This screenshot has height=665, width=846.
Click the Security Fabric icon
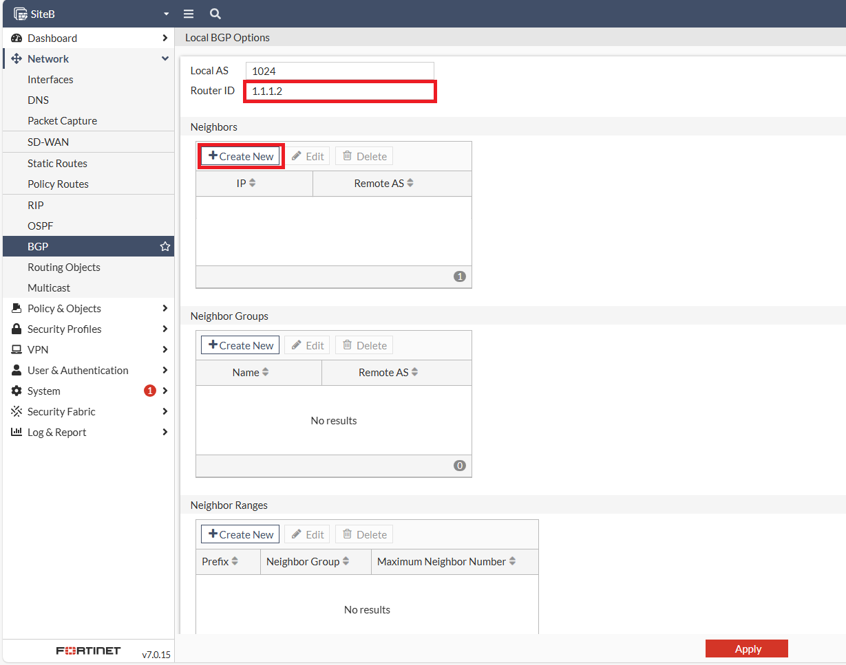click(17, 411)
